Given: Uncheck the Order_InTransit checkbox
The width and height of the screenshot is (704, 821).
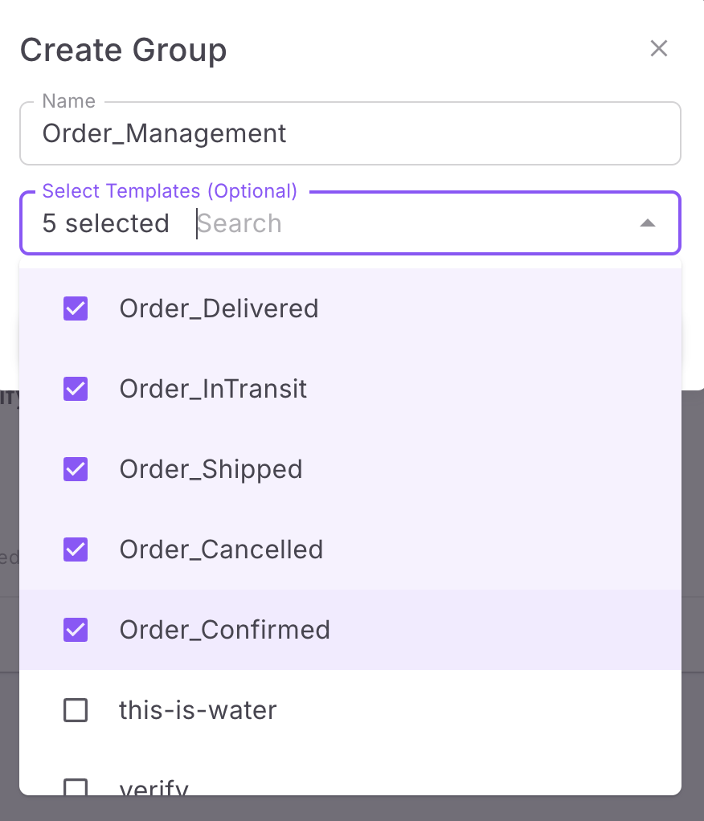Looking at the screenshot, I should pos(76,389).
